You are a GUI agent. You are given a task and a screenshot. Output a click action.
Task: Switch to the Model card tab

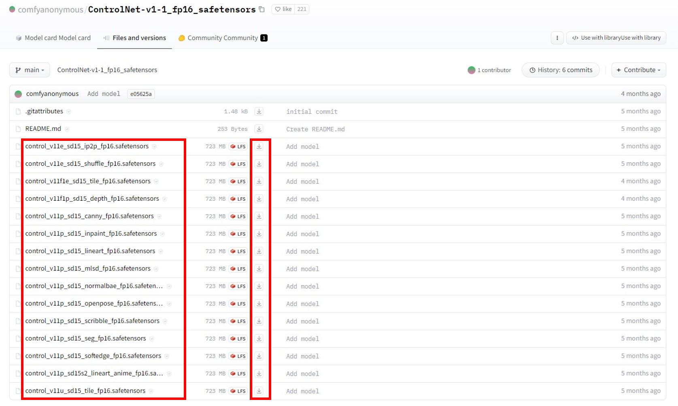point(53,38)
